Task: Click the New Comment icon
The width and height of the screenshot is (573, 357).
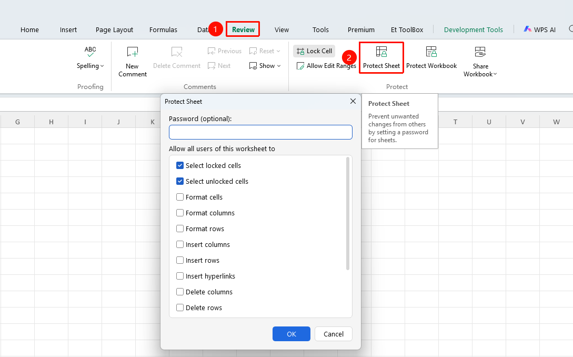Action: pyautogui.click(x=132, y=52)
